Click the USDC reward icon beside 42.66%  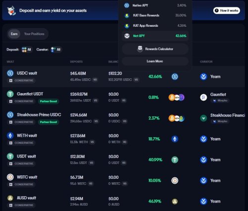pyautogui.click(x=175, y=77)
